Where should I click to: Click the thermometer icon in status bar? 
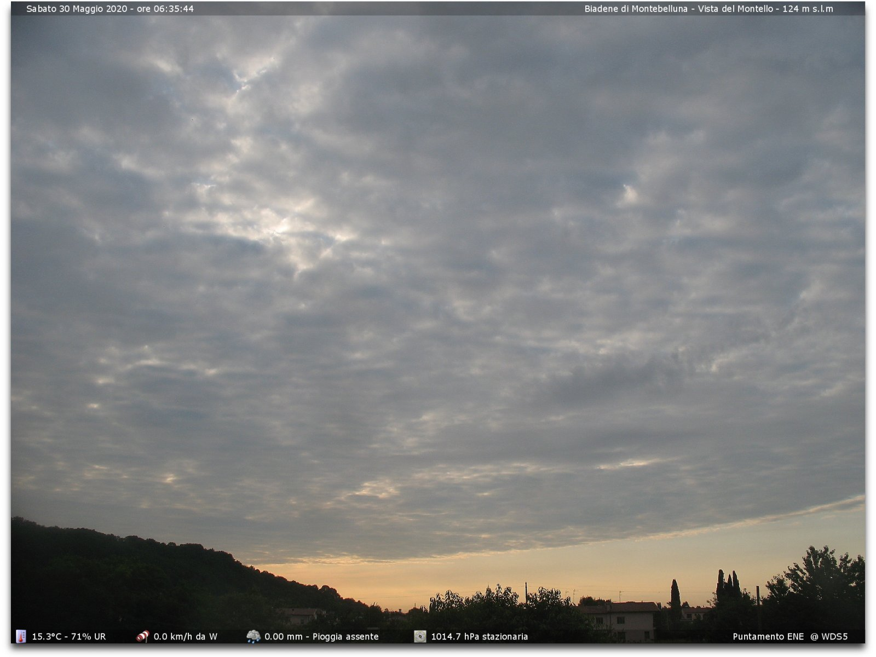point(21,636)
